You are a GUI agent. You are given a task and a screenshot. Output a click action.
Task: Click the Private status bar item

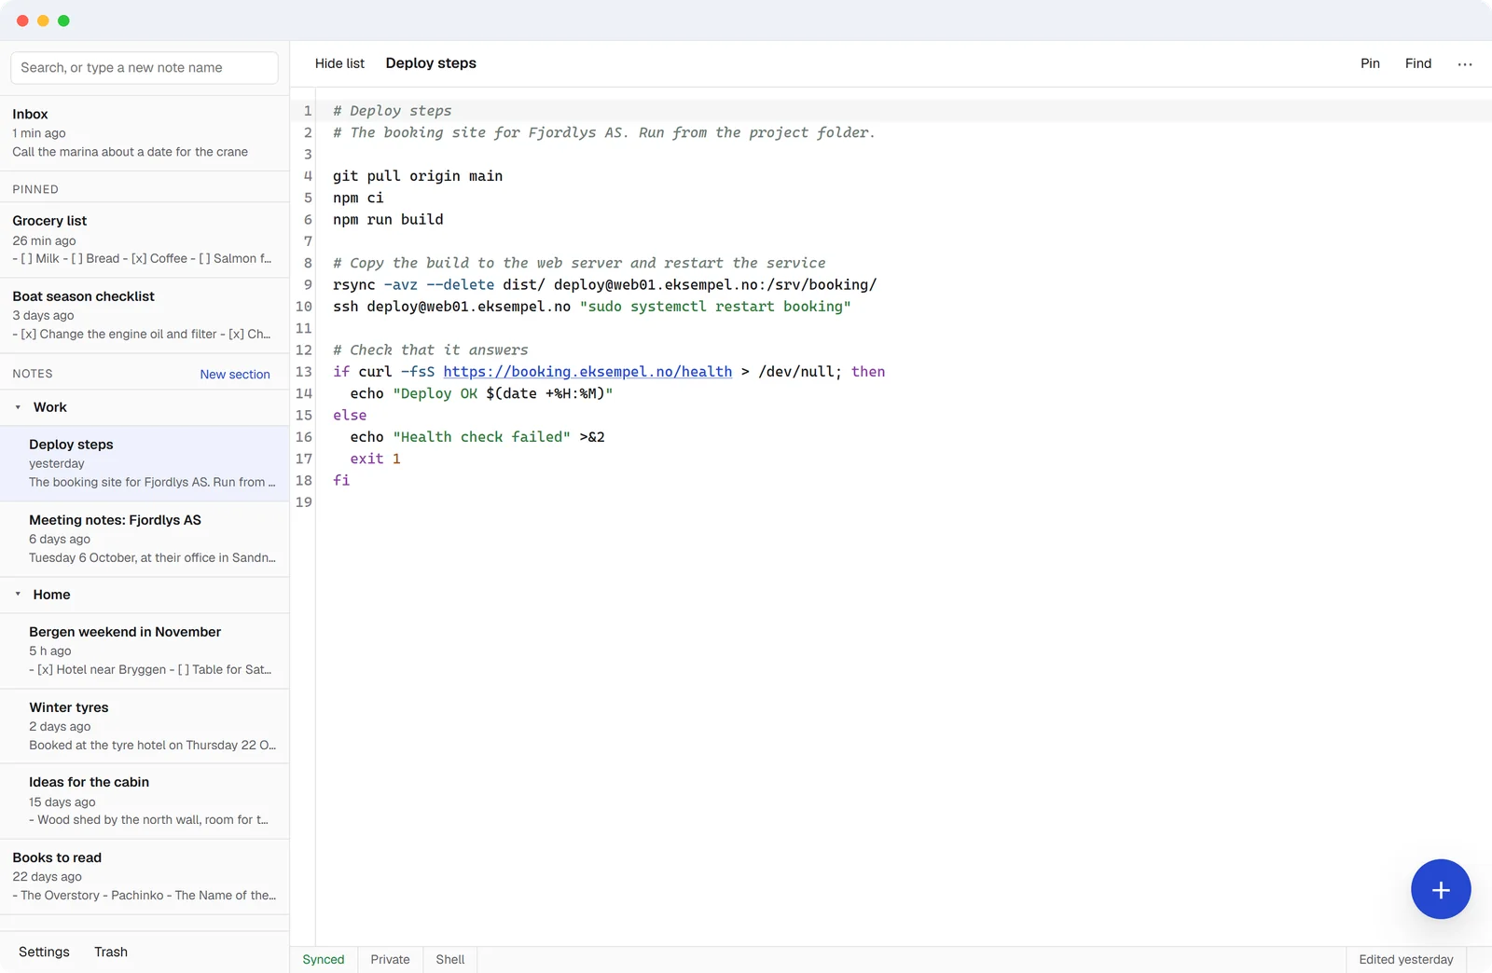point(390,960)
